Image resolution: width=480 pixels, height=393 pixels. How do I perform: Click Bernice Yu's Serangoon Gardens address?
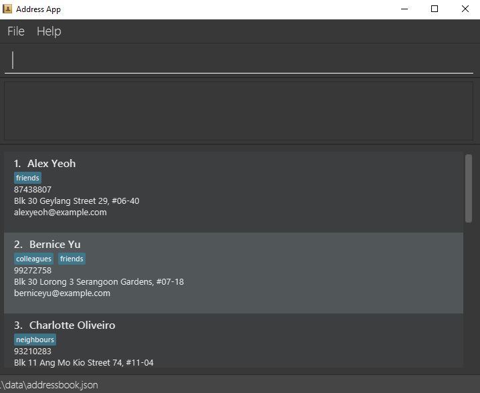99,282
